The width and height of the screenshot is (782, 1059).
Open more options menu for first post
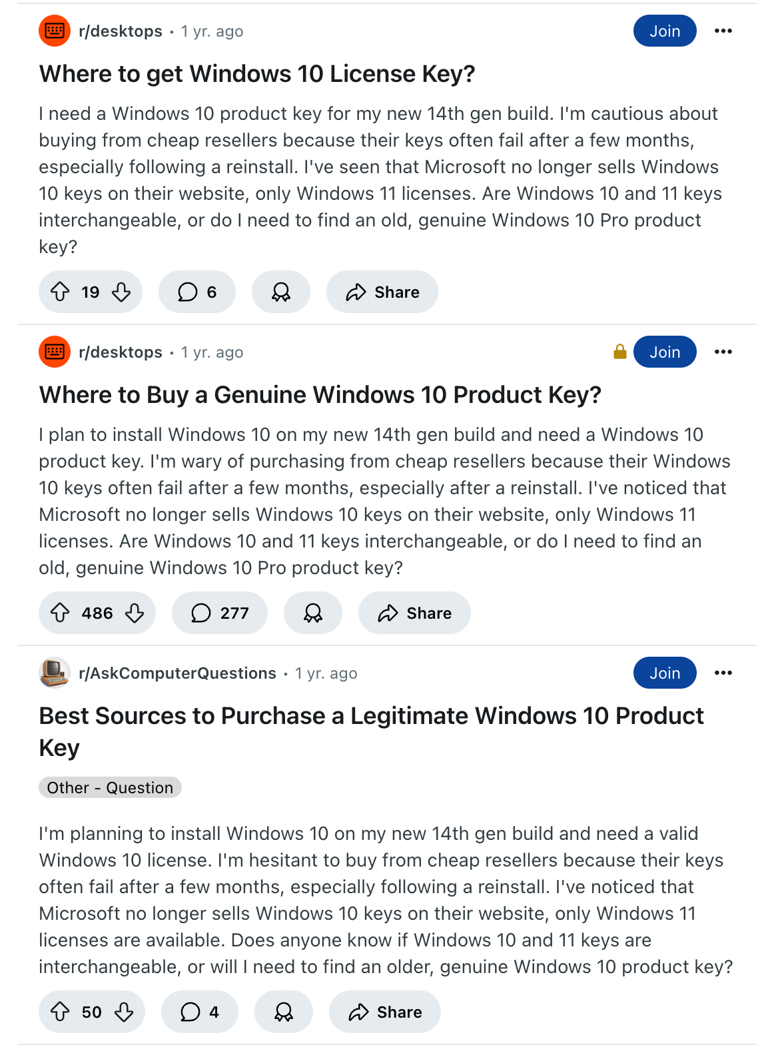(x=723, y=31)
